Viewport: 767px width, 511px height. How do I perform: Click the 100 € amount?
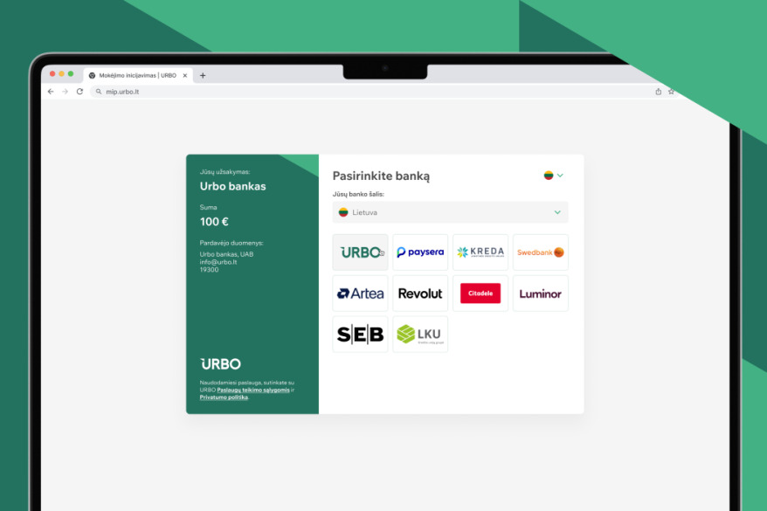[x=214, y=222]
